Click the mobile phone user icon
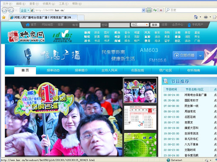This screenshot has height=162, width=217. (x=189, y=25)
